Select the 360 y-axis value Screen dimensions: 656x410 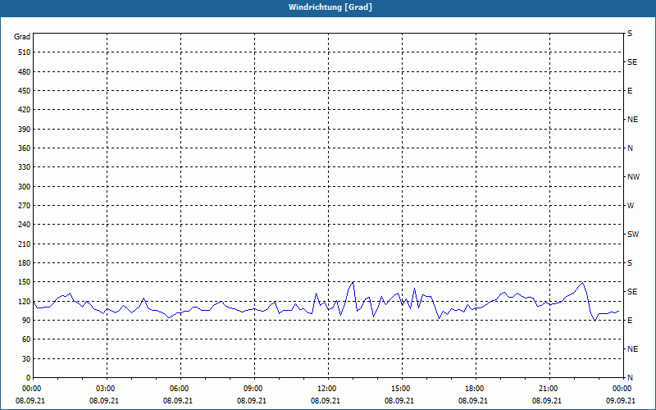pyautogui.click(x=25, y=148)
